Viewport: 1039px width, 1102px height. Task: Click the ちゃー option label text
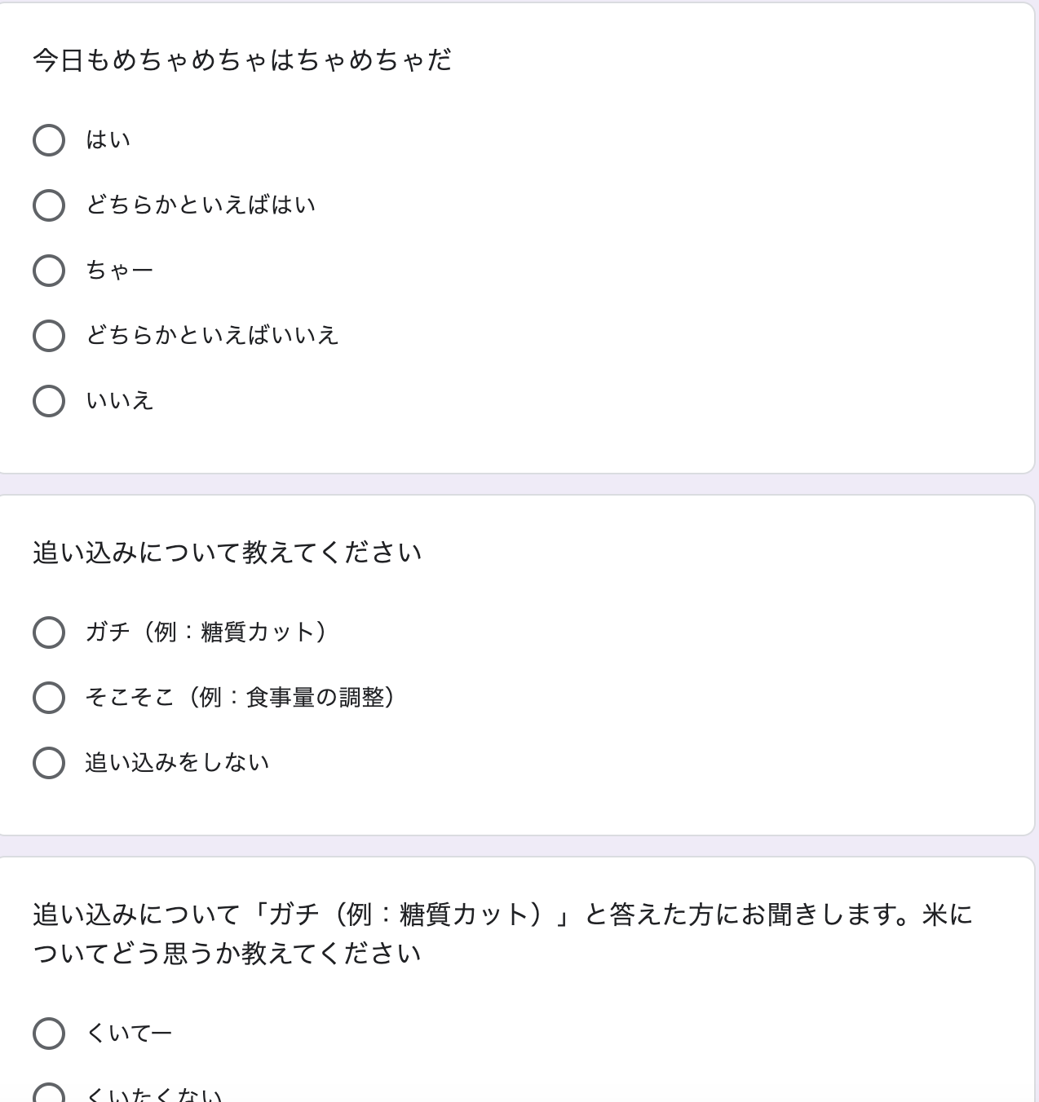[120, 271]
